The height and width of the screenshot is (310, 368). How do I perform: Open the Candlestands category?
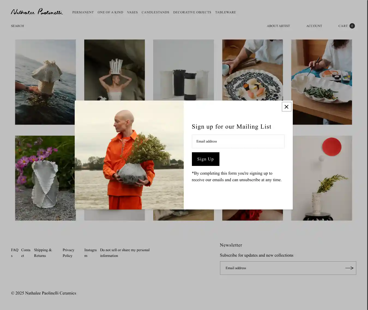click(x=155, y=12)
